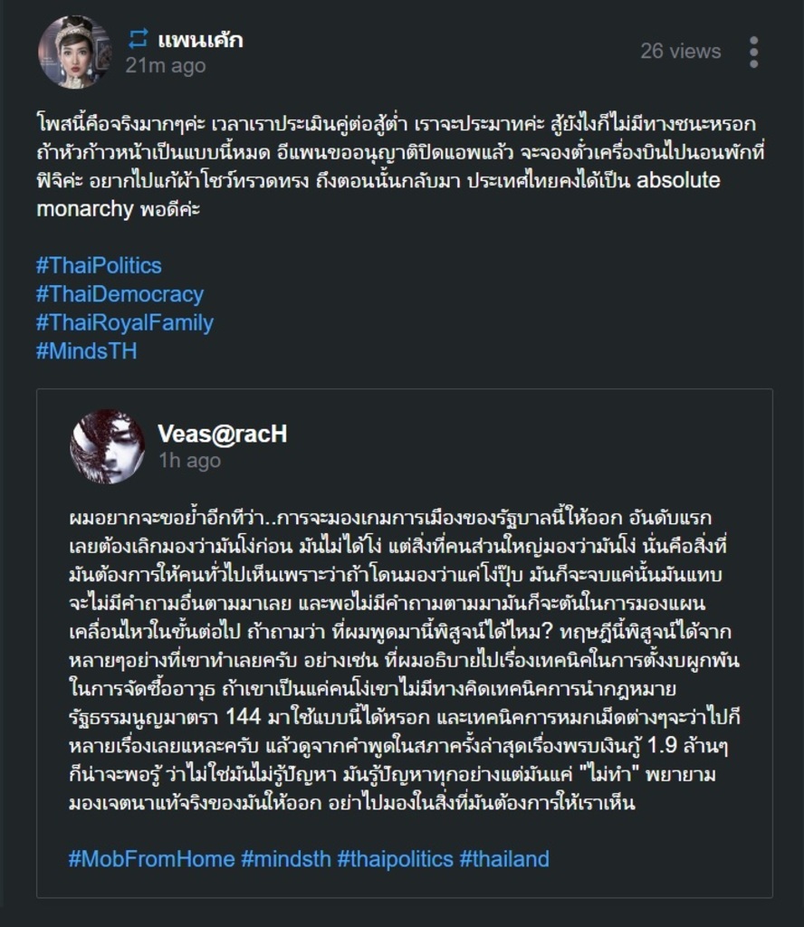Open the quoted post's Thai body text

(404, 661)
